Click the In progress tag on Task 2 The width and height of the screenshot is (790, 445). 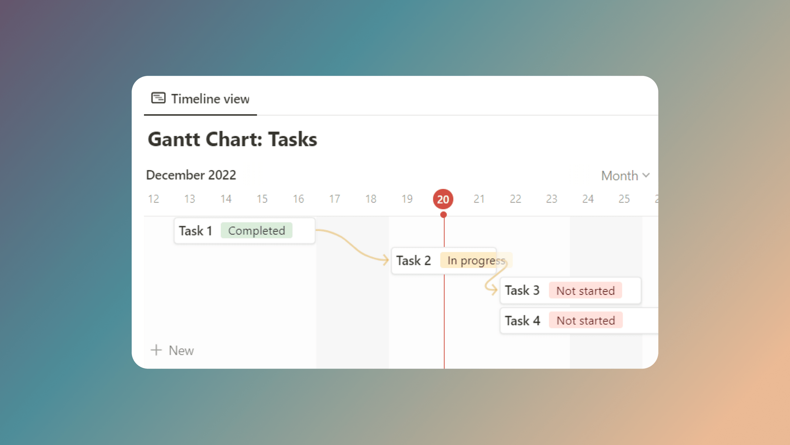tap(475, 260)
